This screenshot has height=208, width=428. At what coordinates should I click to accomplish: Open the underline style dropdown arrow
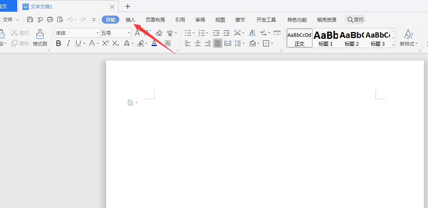pyautogui.click(x=84, y=44)
